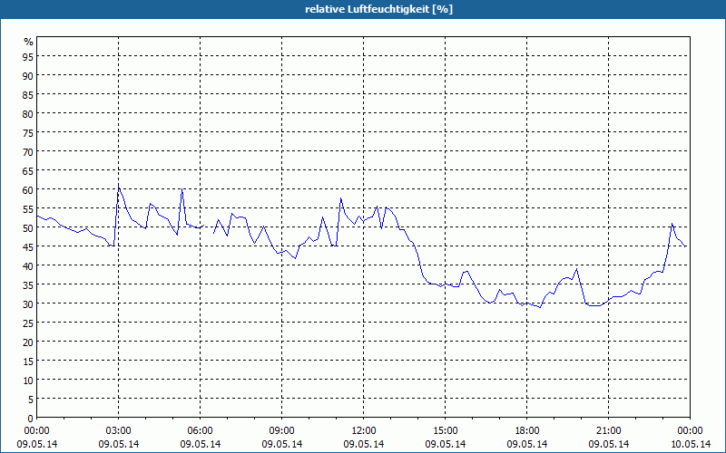The height and width of the screenshot is (453, 726).
Task: Click the '%' unit label on the y-axis
Action: [29, 42]
